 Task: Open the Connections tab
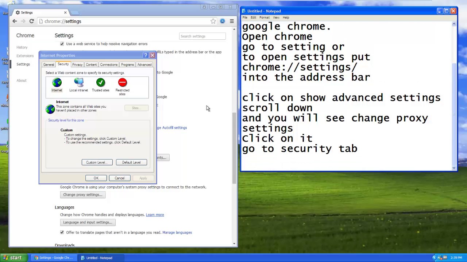tap(109, 65)
